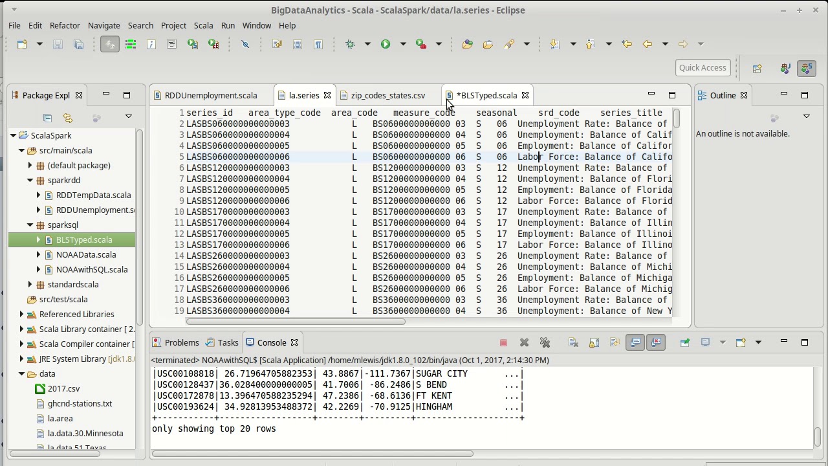
Task: Collapse the ScalaSpark project node
Action: pyautogui.click(x=13, y=135)
